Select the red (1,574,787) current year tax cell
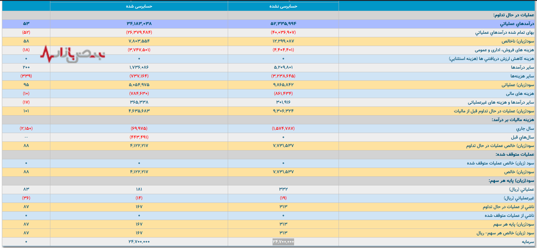 click(283, 128)
